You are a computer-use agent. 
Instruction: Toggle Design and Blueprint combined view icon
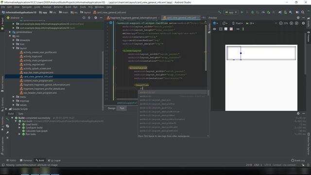pyautogui.click(x=231, y=29)
